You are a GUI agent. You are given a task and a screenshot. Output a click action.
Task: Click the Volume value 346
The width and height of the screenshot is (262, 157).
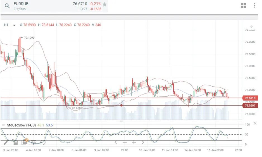(98, 25)
